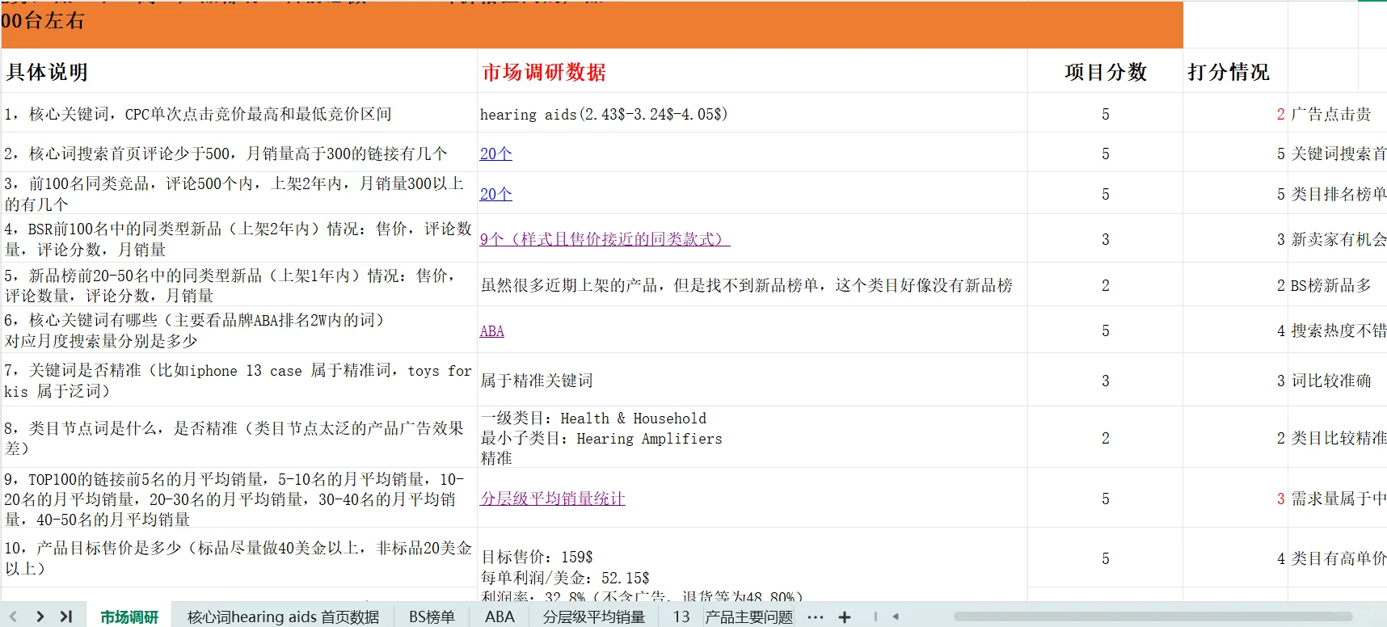This screenshot has height=627, width=1387.
Task: Select red score 2 beside 广告点击贵
Action: click(1235, 114)
